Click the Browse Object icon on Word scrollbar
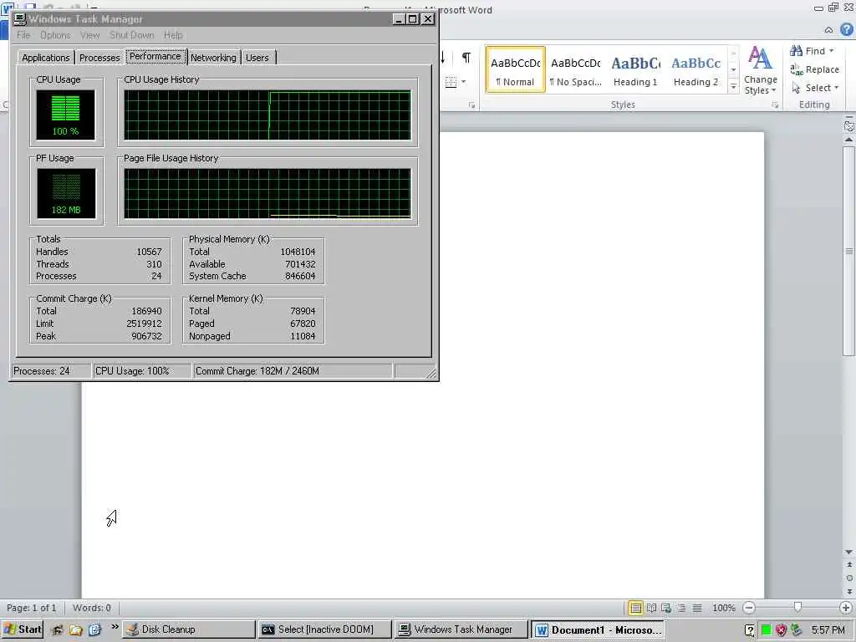856x642 pixels. pyautogui.click(x=849, y=578)
